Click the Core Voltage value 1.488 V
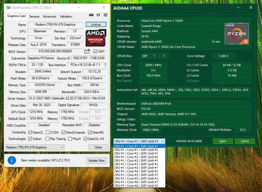The width and height of the screenshot is (262, 192). click(223, 56)
